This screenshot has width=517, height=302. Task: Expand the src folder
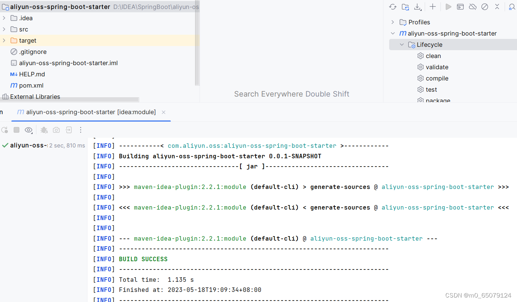[x=4, y=29]
